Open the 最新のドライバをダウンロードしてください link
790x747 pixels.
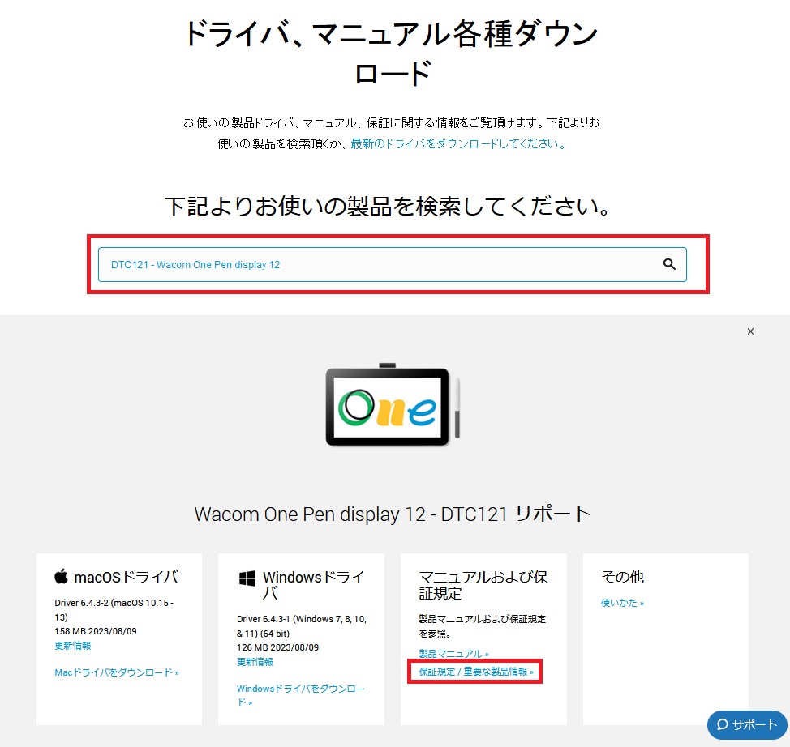(x=458, y=144)
